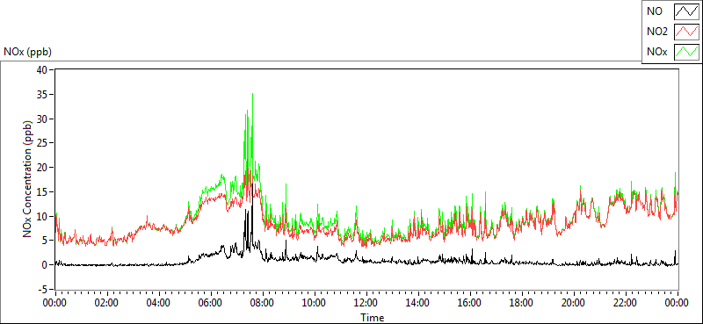The height and width of the screenshot is (324, 703).
Task: Click the 40 y-axis scale value
Action: pos(42,70)
